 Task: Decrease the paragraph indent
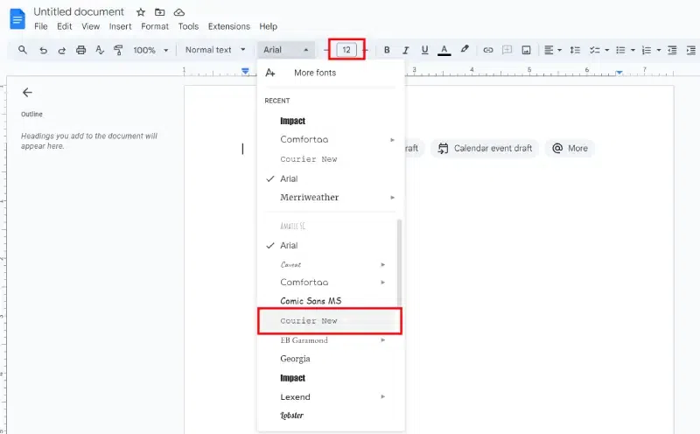(x=672, y=50)
